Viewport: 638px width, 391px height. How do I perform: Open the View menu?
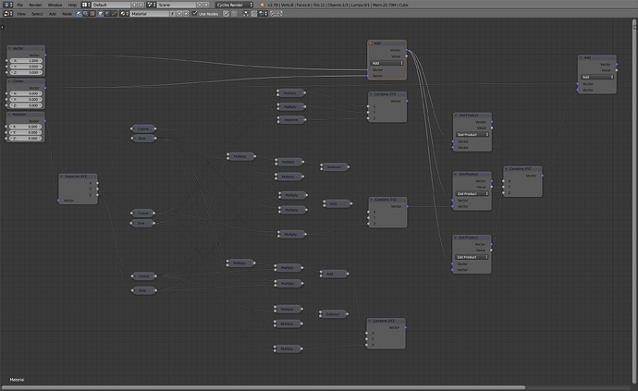coord(20,14)
